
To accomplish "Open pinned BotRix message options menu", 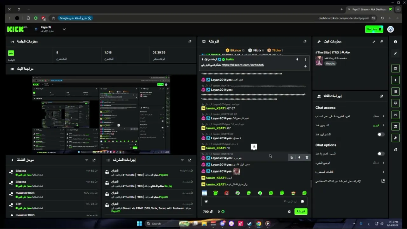I will [306, 59].
